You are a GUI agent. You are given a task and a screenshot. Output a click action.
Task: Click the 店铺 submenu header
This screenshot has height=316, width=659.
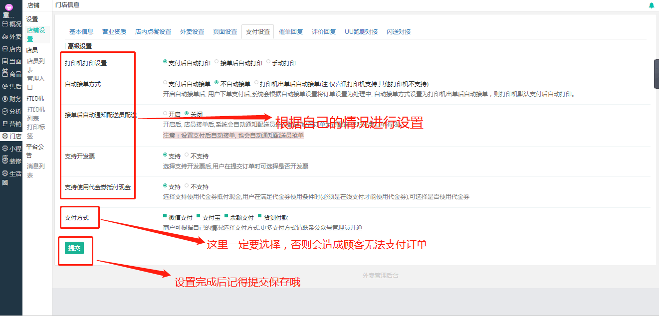pos(33,5)
